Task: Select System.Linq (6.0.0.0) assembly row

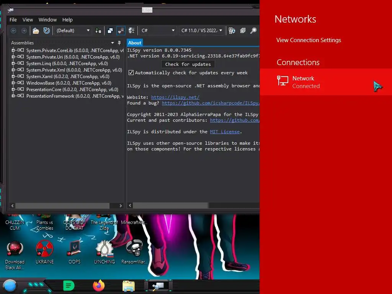Action: (x=67, y=64)
